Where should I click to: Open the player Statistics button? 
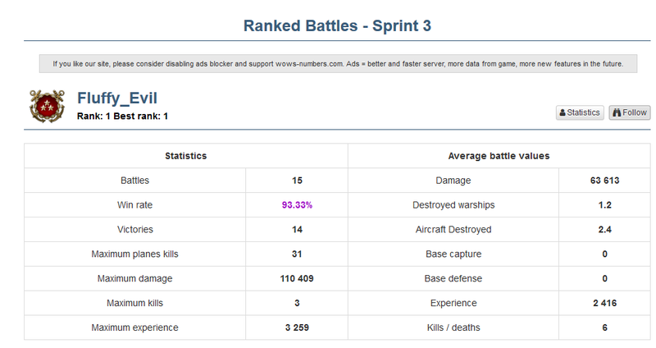[580, 112]
